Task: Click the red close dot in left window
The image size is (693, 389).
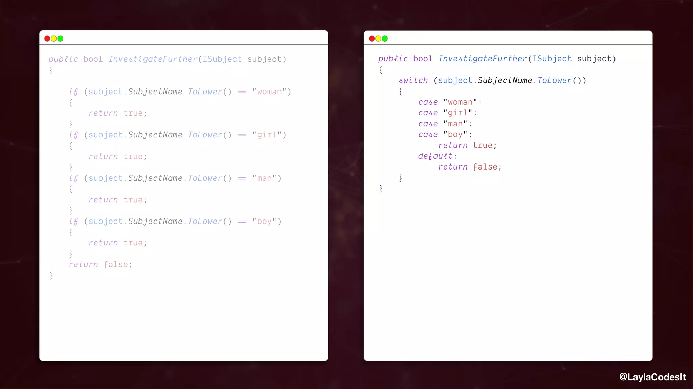Action: point(47,38)
